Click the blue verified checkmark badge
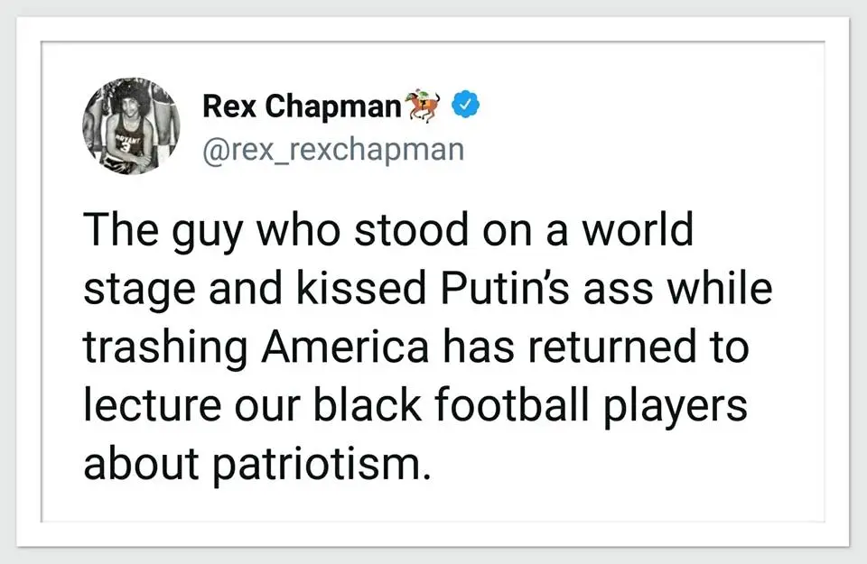 coord(464,106)
